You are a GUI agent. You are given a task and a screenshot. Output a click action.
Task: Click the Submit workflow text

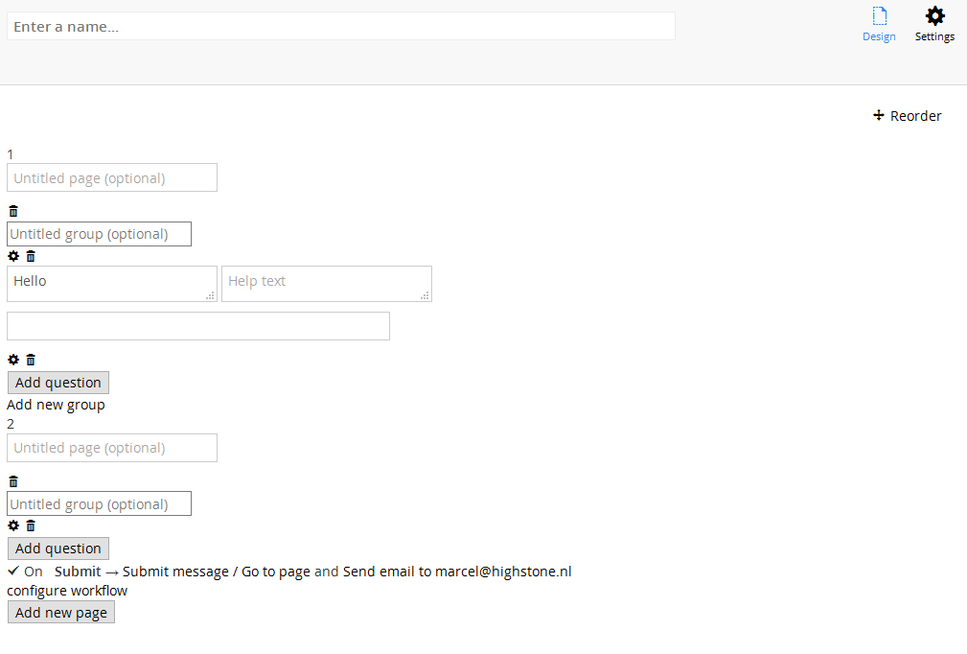pos(78,572)
